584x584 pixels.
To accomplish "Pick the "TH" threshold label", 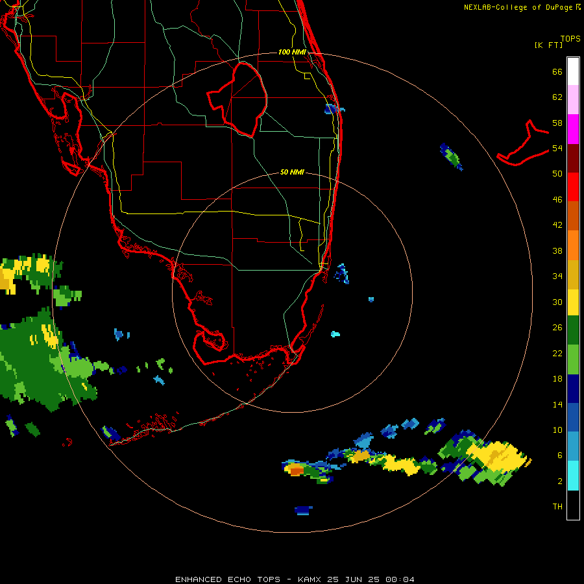I will 557,507.
